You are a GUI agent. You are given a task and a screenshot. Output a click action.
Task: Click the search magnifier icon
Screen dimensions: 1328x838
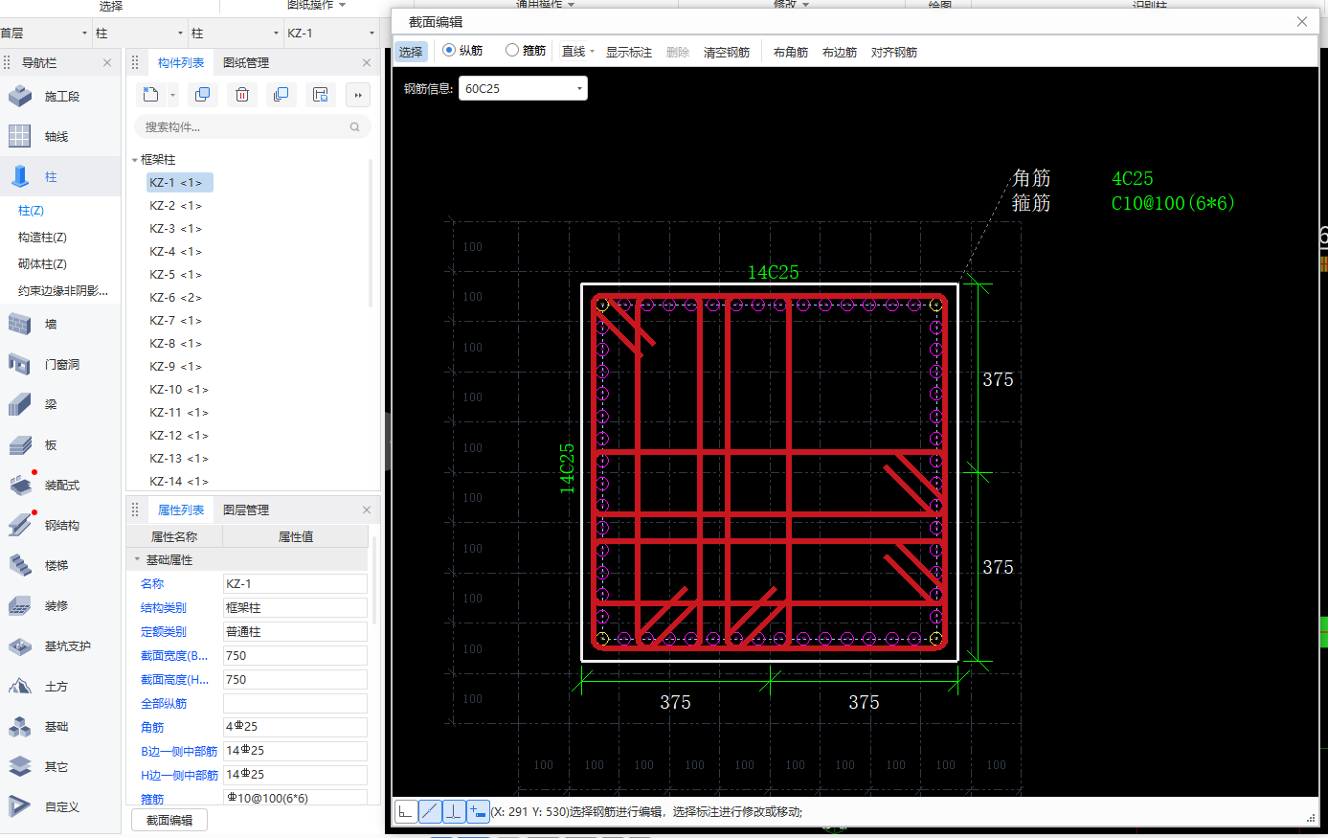click(x=354, y=126)
